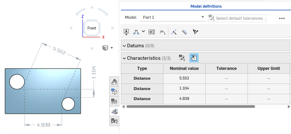Select the lower-right hole in the part

click(x=68, y=104)
